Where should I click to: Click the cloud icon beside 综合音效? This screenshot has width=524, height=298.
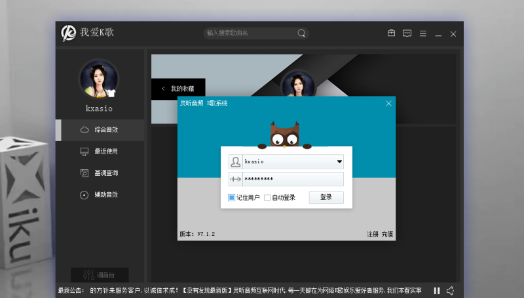click(x=84, y=129)
